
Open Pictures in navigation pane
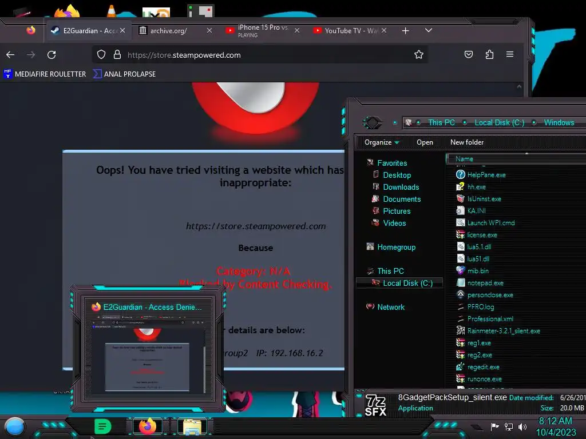[397, 211]
